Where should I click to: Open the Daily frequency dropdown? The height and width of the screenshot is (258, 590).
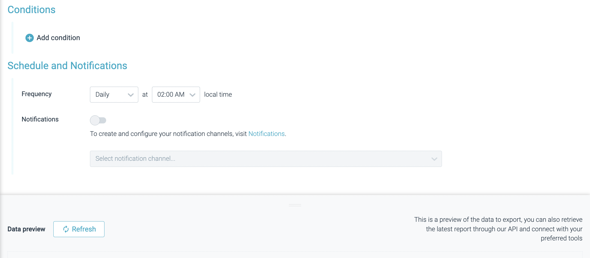tap(114, 94)
